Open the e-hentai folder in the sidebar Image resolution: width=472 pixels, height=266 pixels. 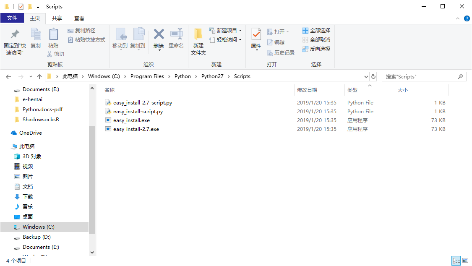click(x=32, y=99)
